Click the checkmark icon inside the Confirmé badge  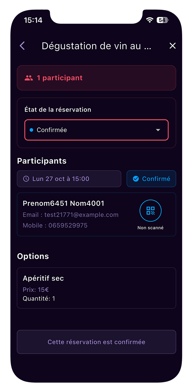tap(136, 179)
